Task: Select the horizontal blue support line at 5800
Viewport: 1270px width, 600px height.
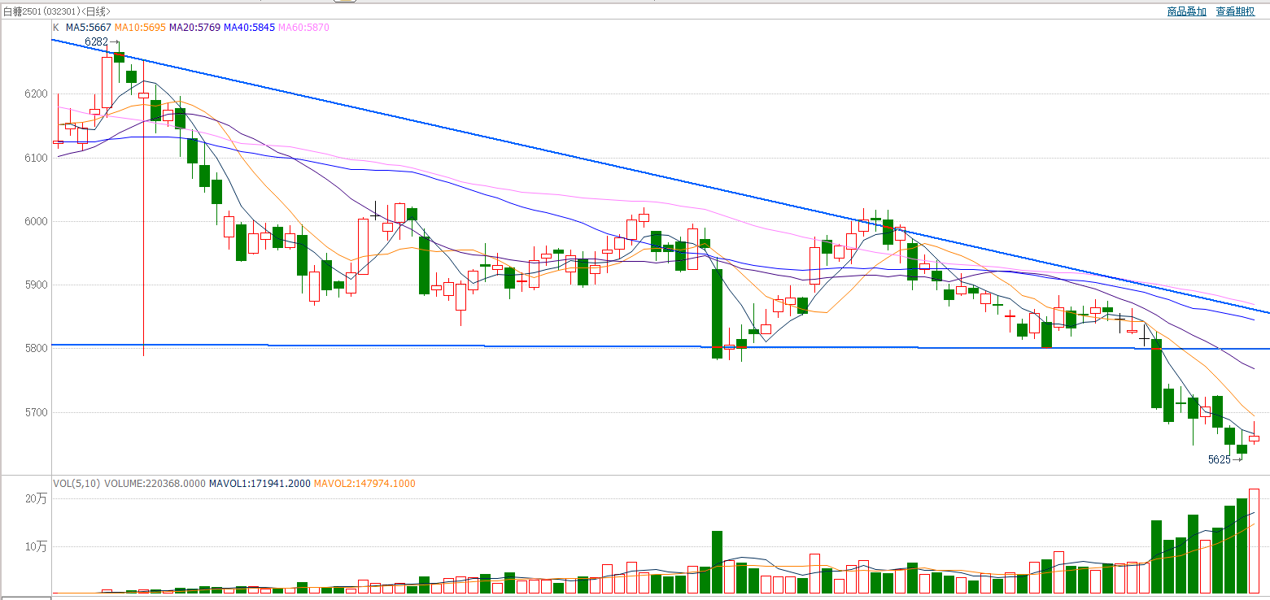Action: tap(659, 346)
